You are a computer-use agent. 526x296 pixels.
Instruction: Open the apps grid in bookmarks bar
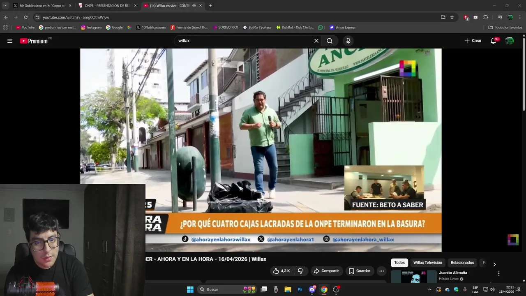(x=5, y=28)
